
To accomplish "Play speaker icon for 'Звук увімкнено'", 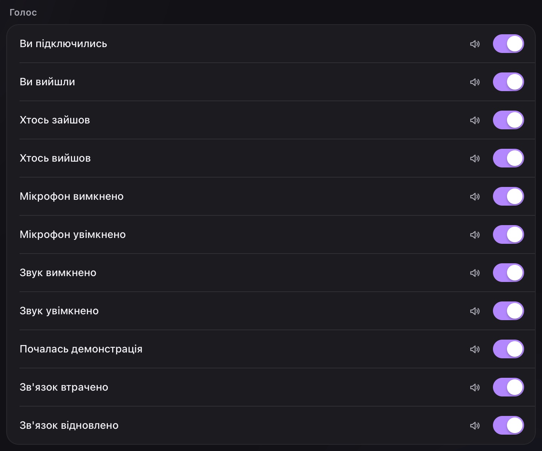I will pyautogui.click(x=475, y=311).
